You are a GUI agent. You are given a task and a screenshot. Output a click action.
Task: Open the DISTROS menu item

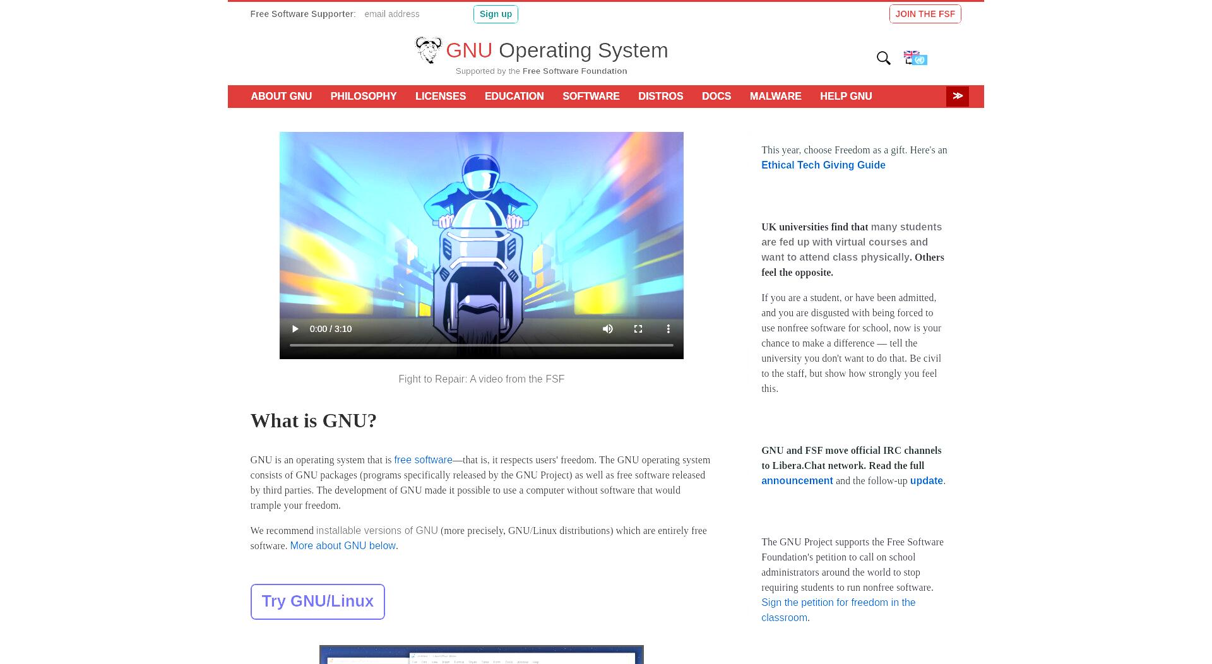[x=660, y=96]
